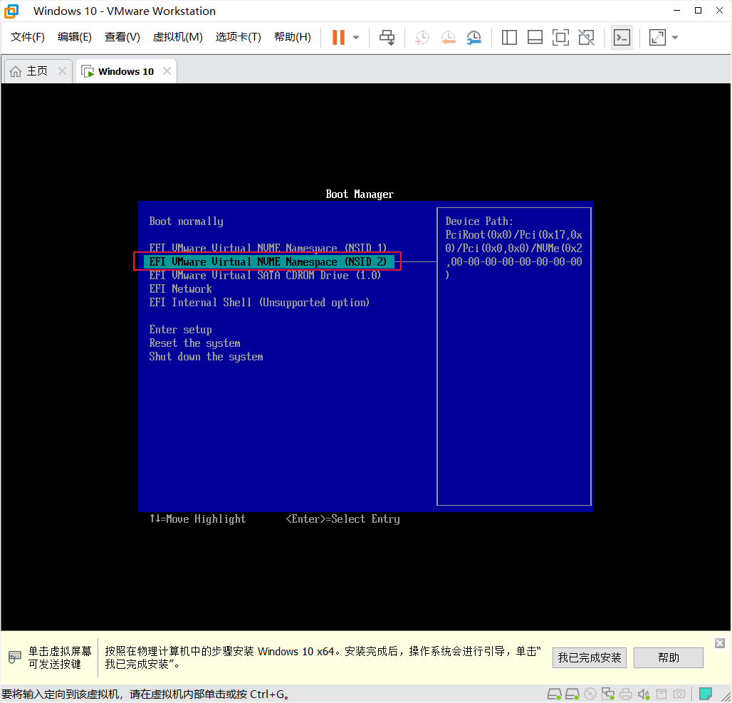Toggle the thumbnail bar icon
Image resolution: width=732 pixels, height=703 pixels.
(535, 37)
